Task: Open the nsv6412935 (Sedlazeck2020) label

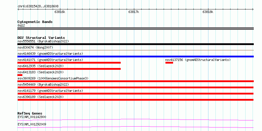Action: point(41,66)
